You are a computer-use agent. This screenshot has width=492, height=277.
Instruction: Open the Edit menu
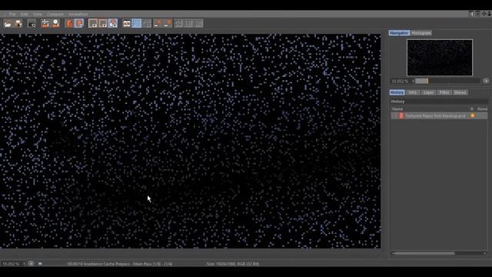24,14
